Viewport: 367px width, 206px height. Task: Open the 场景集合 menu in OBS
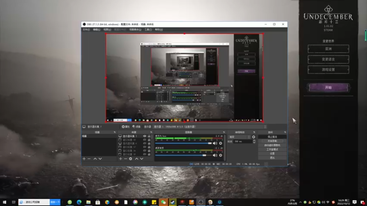135,30
